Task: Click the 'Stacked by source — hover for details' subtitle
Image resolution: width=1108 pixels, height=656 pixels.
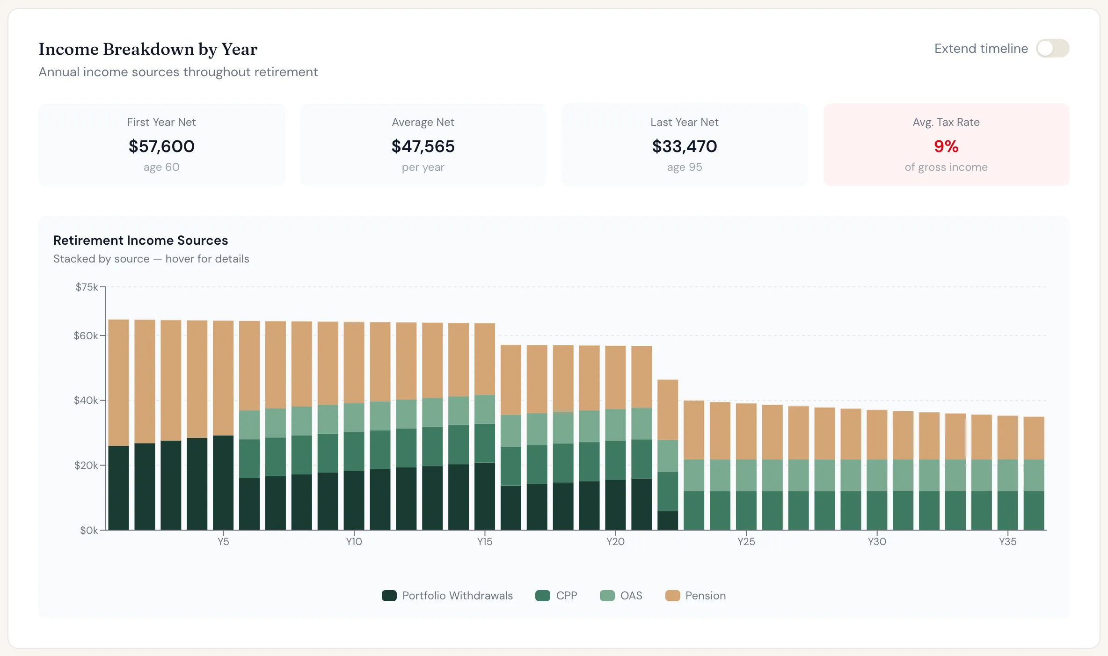Action: coord(151,259)
